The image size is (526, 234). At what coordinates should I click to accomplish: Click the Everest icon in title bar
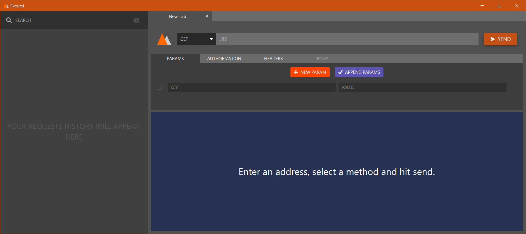click(x=6, y=6)
